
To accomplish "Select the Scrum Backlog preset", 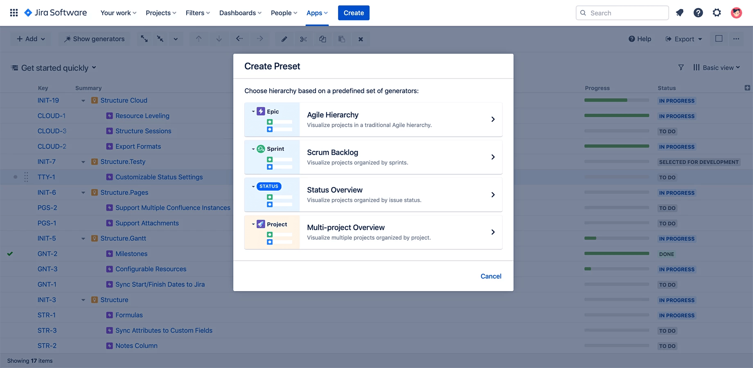I will (373, 157).
